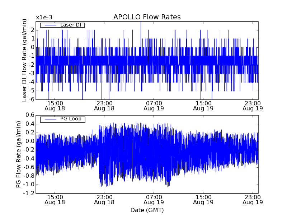This screenshot has height=215, width=287.
Task: Click 15:00 Aug 18 tick under top plot
Action: (55, 105)
